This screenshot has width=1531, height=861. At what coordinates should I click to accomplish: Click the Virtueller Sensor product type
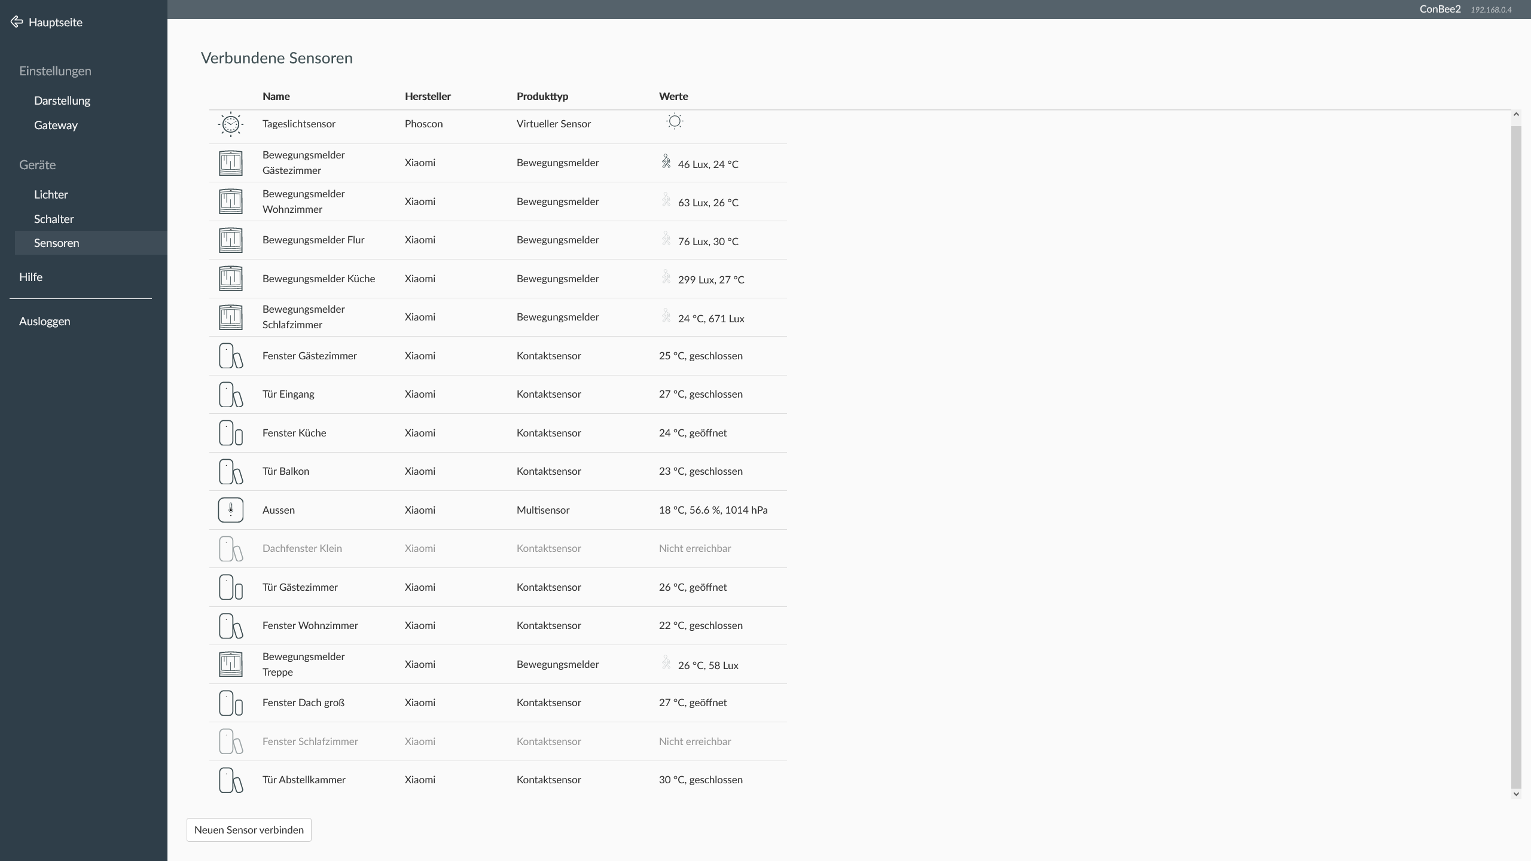[554, 124]
